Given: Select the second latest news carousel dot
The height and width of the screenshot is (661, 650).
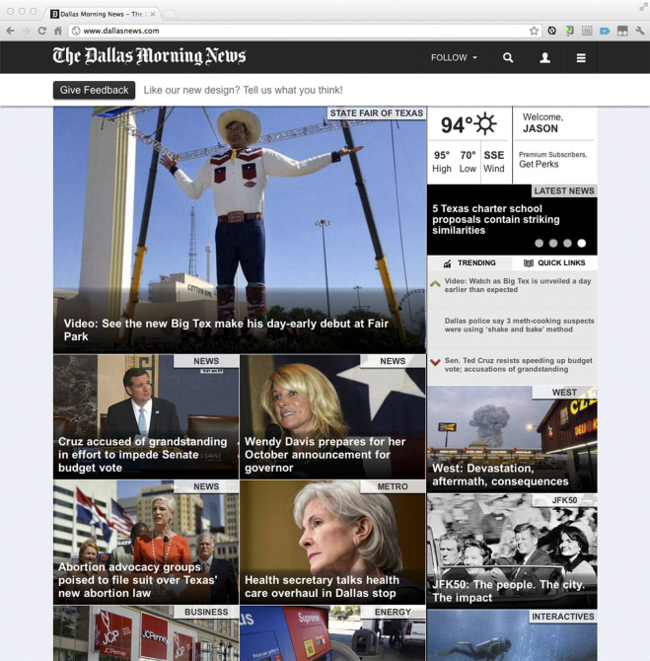Looking at the screenshot, I should (x=553, y=244).
